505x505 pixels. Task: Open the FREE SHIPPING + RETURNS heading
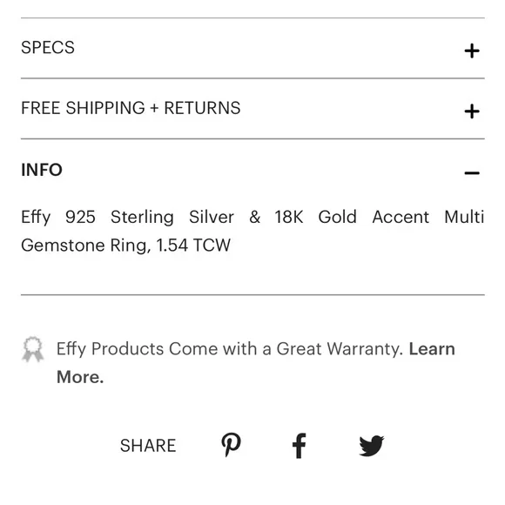point(131,108)
